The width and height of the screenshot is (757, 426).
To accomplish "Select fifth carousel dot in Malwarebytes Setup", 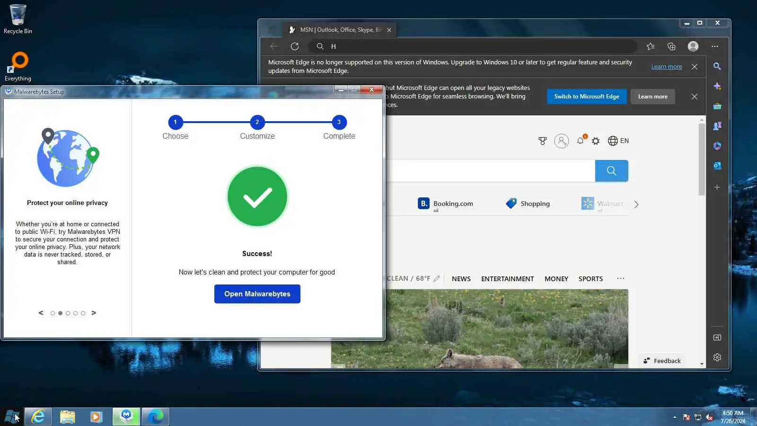I will (83, 313).
